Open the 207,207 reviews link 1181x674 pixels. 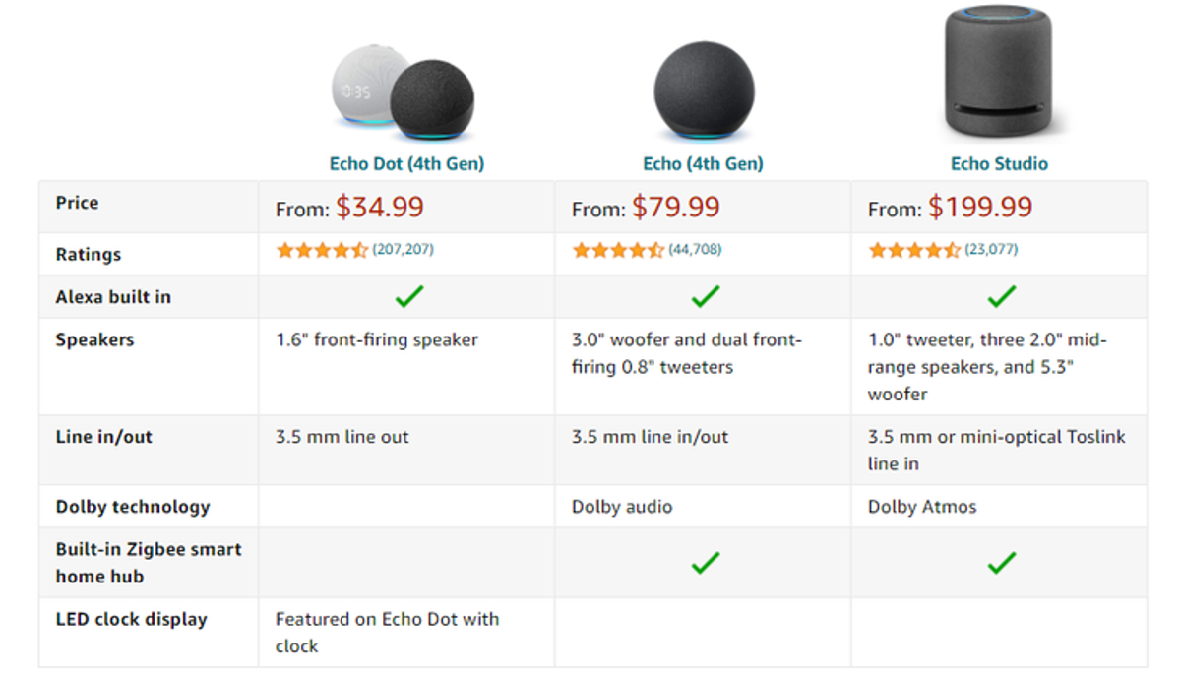point(403,250)
